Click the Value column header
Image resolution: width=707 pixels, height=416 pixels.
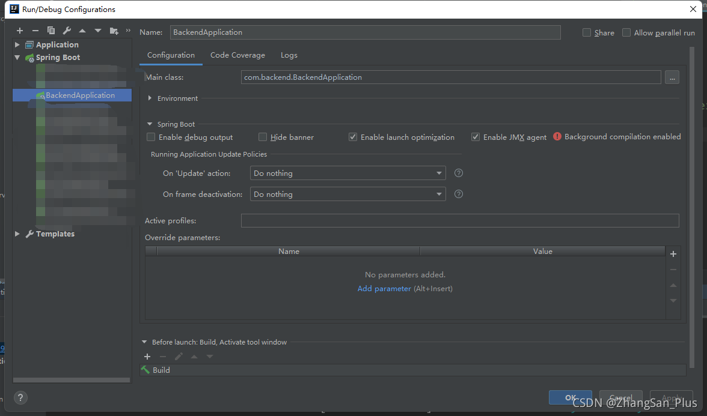(x=542, y=251)
